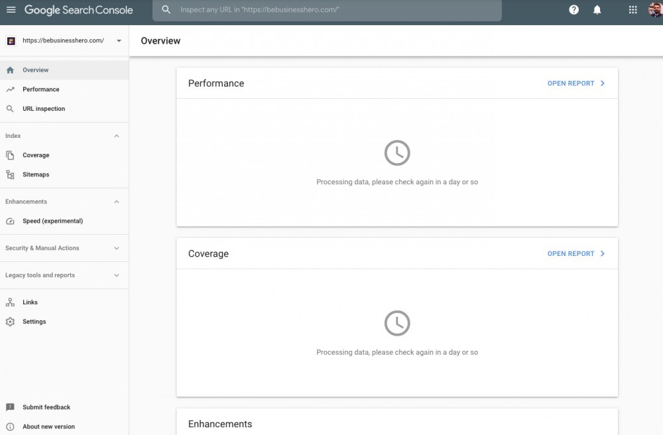Screen dimensions: 663x435
Task: Open the hamburger navigation menu
Action: [11, 10]
